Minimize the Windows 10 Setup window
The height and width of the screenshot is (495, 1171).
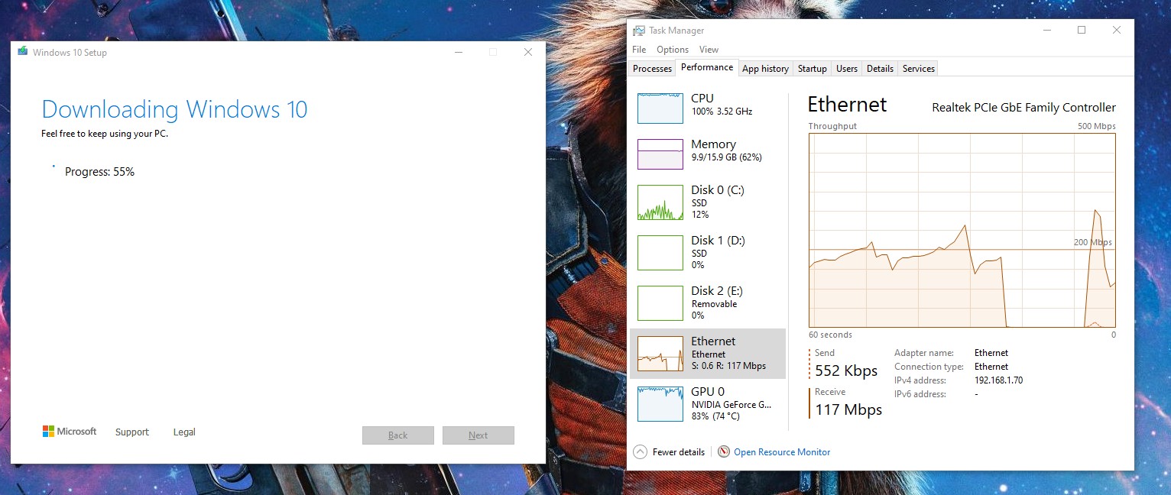(x=458, y=53)
